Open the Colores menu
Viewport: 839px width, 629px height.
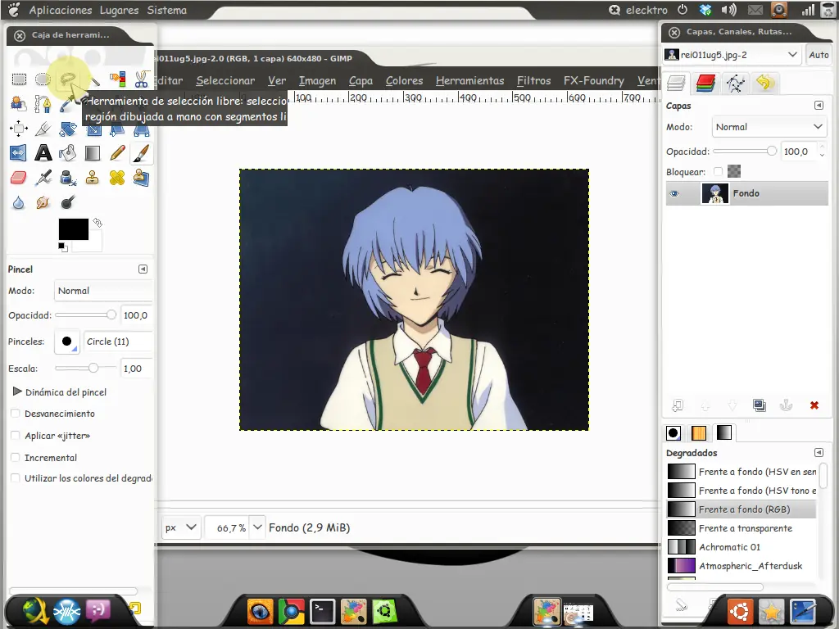[405, 81]
